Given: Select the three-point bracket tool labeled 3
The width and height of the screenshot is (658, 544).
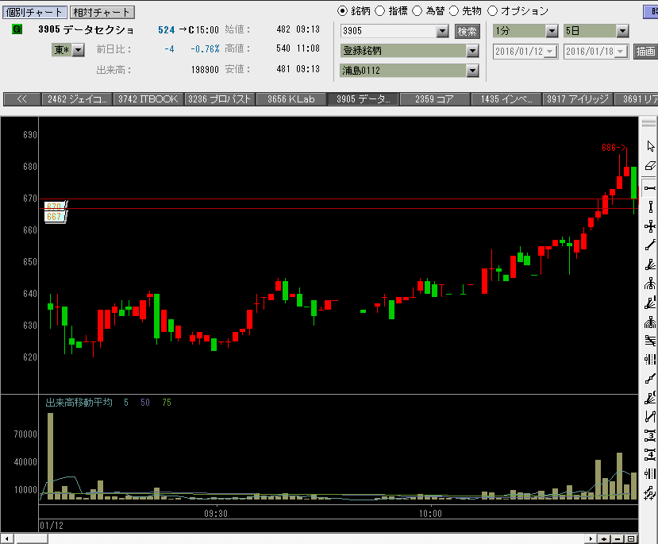Looking at the screenshot, I should (x=650, y=436).
